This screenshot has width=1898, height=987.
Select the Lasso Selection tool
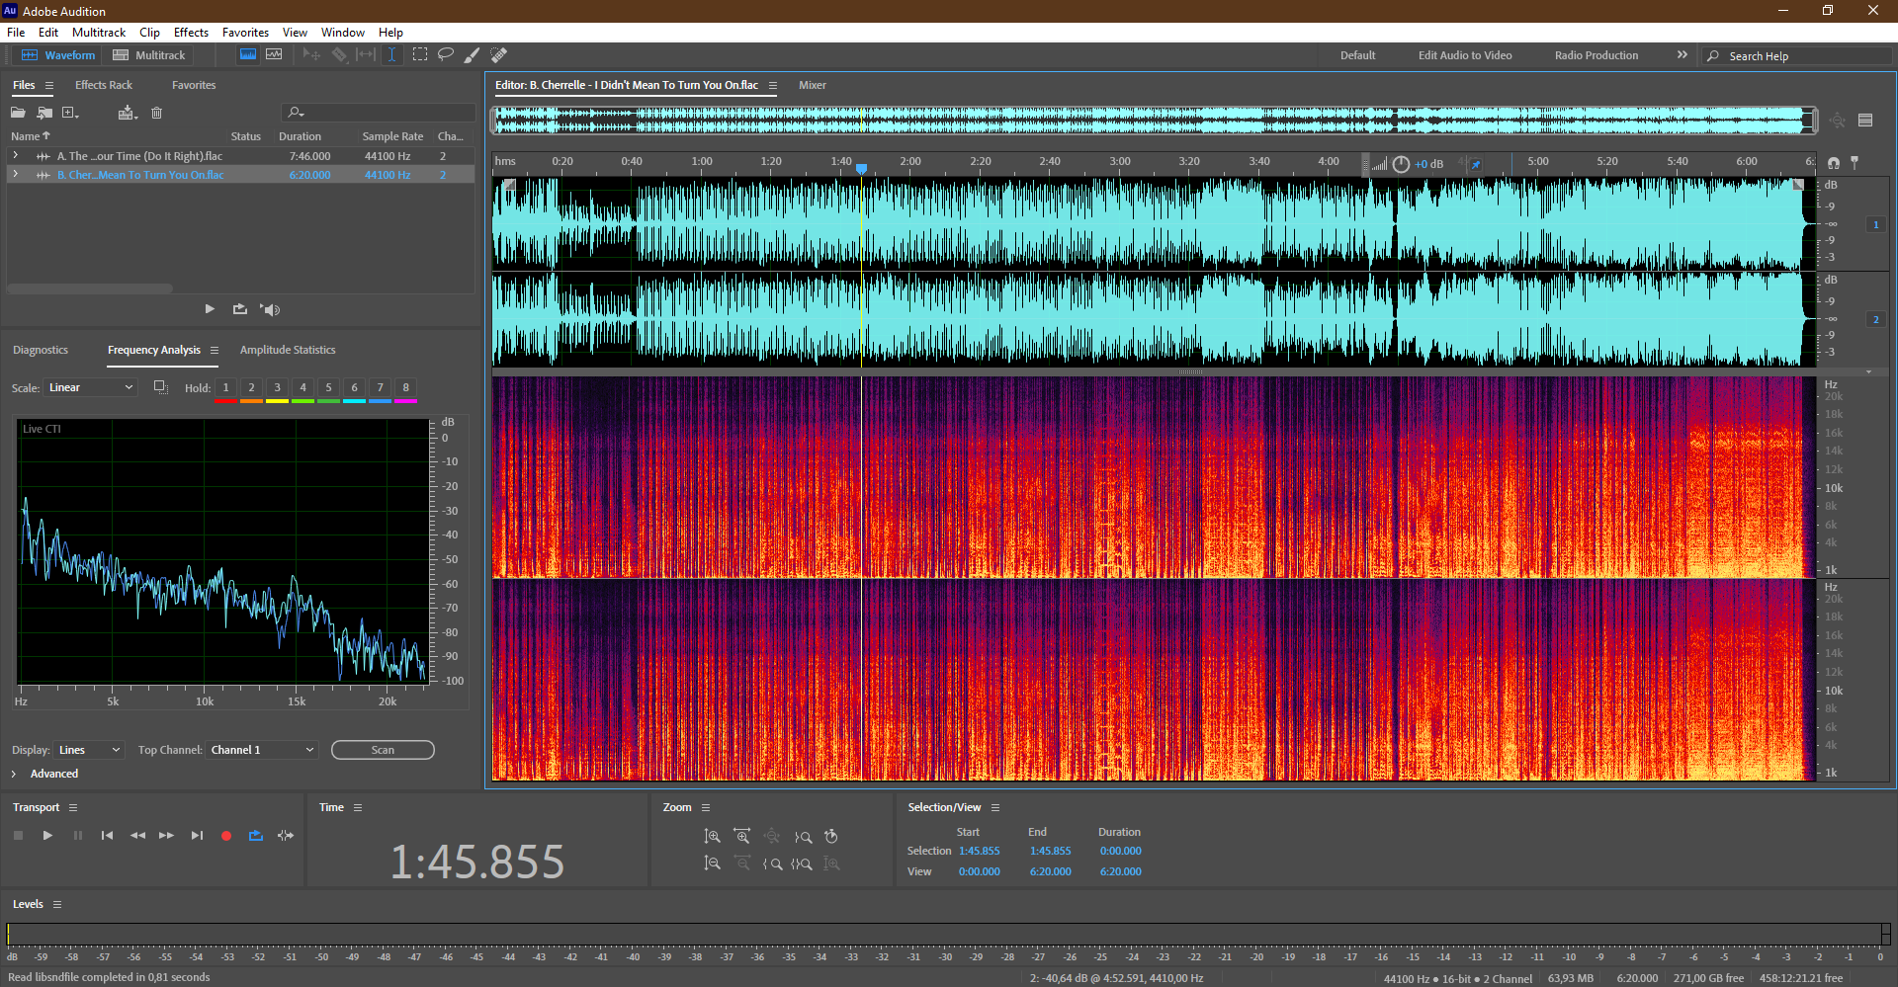click(446, 55)
